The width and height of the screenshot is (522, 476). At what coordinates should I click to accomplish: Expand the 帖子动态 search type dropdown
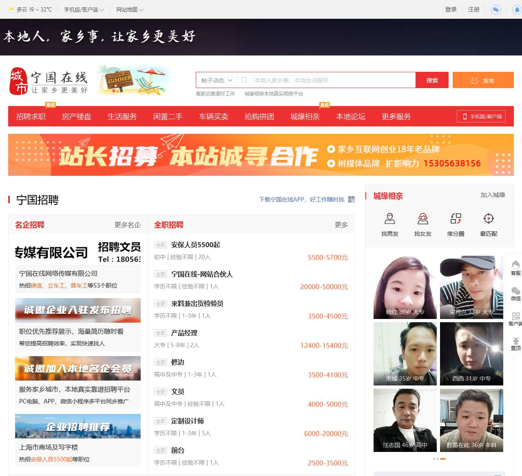pos(217,80)
